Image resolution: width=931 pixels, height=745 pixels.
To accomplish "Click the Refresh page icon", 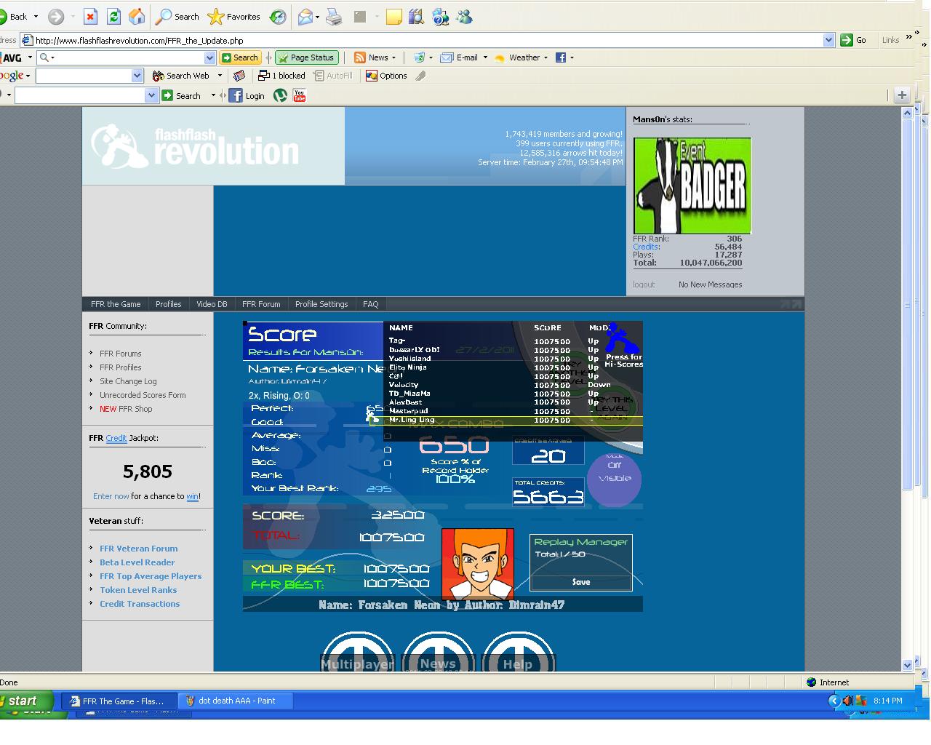I will [113, 16].
